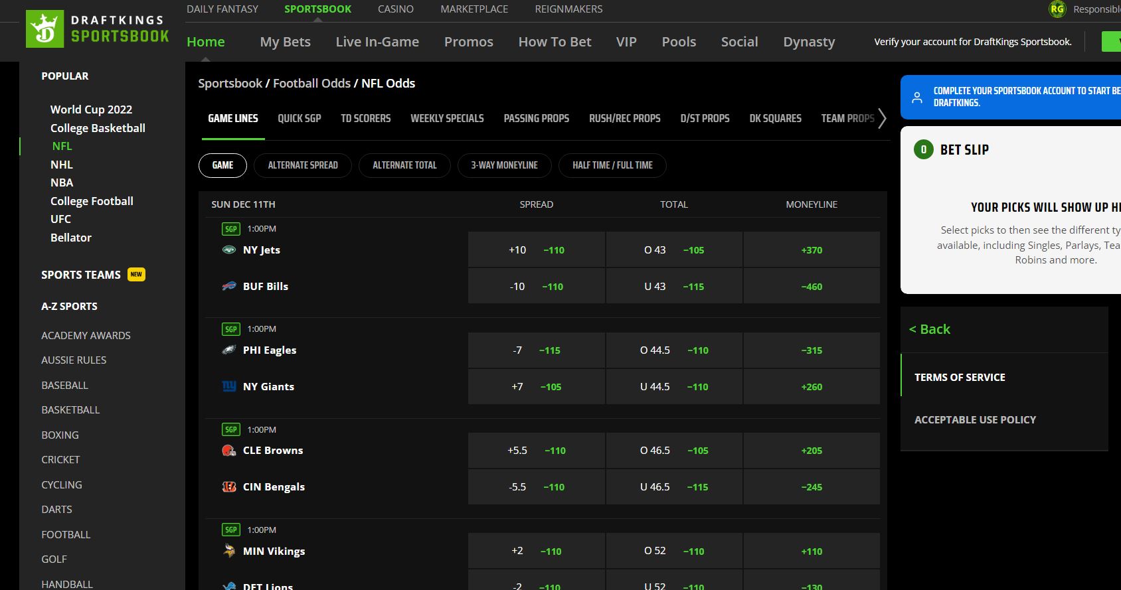Switch to the Quick SGP tab

300,118
